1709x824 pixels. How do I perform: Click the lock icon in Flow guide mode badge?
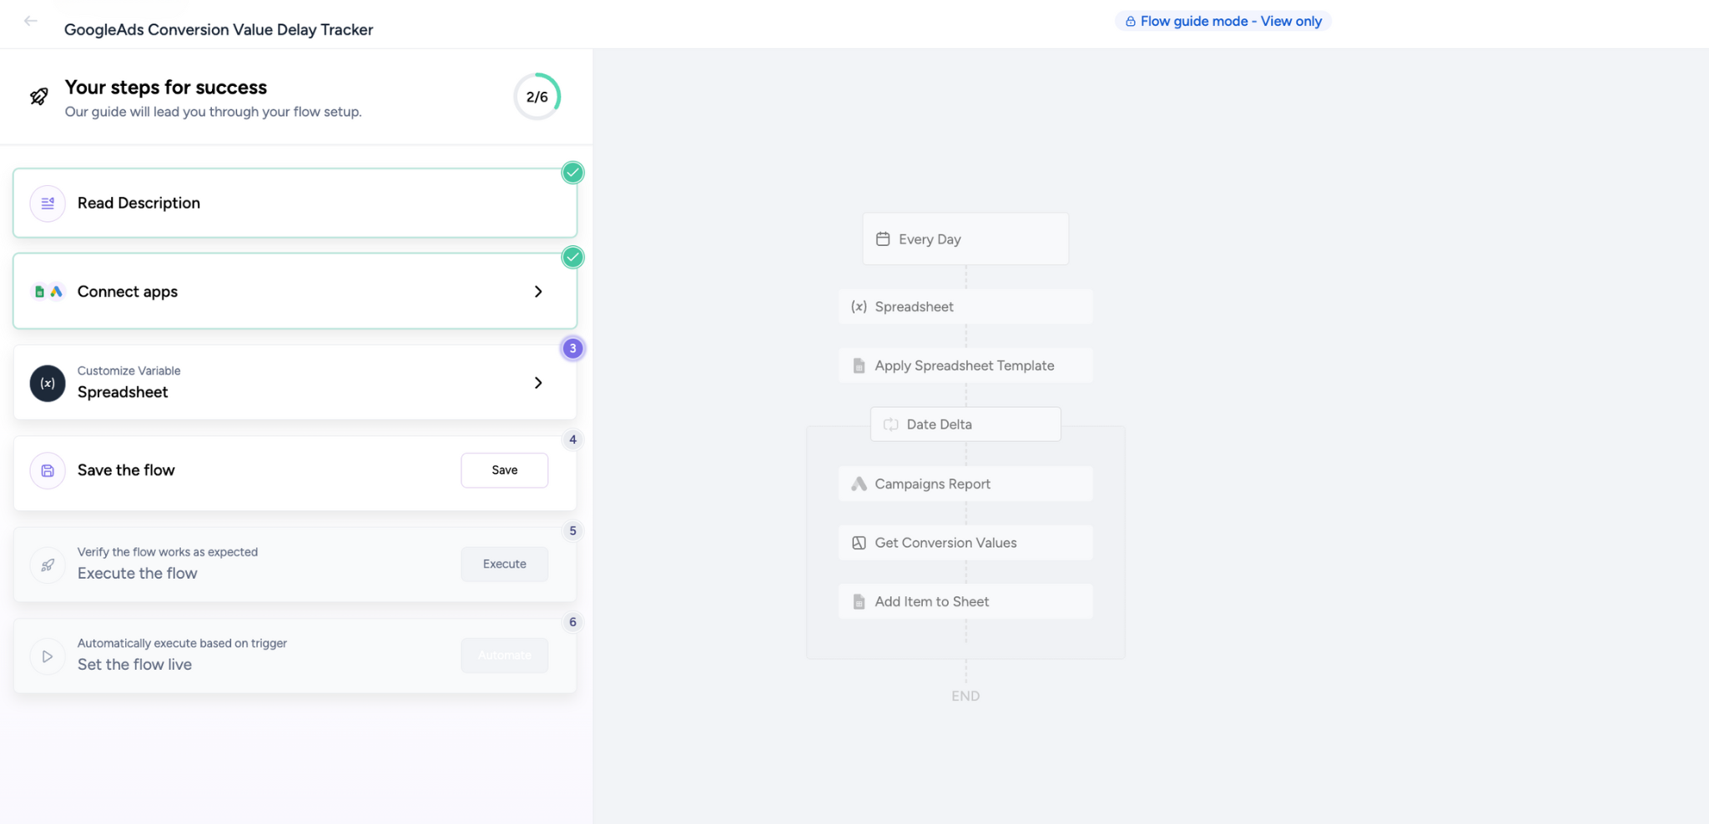[1130, 22]
